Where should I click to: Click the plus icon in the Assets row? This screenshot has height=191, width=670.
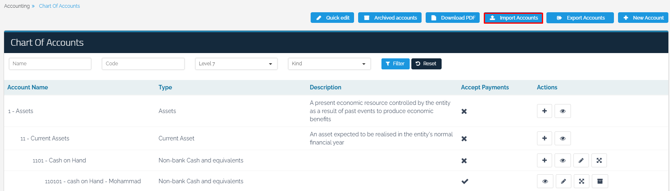point(544,111)
